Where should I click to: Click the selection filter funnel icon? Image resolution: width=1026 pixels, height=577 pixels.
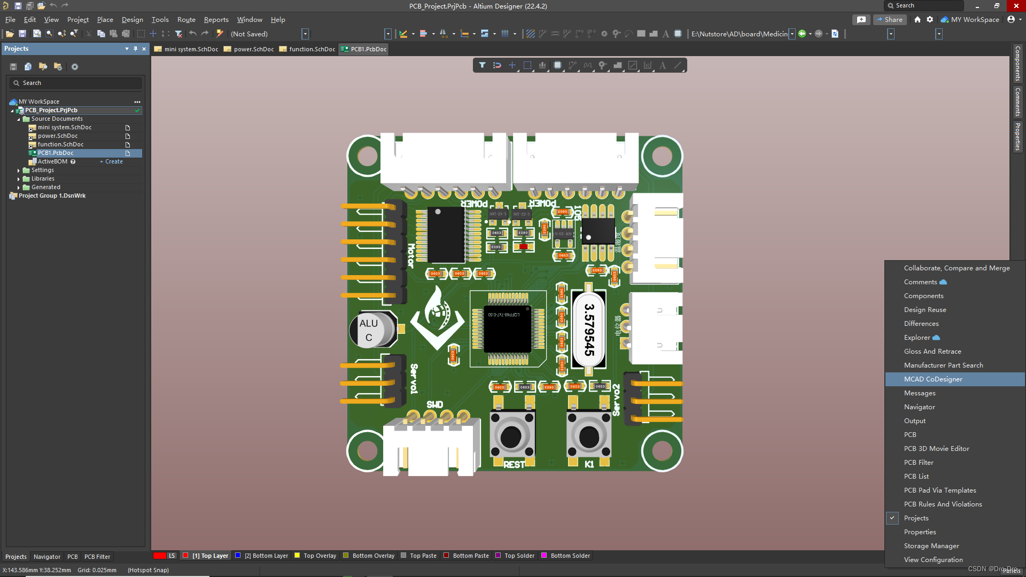482,65
